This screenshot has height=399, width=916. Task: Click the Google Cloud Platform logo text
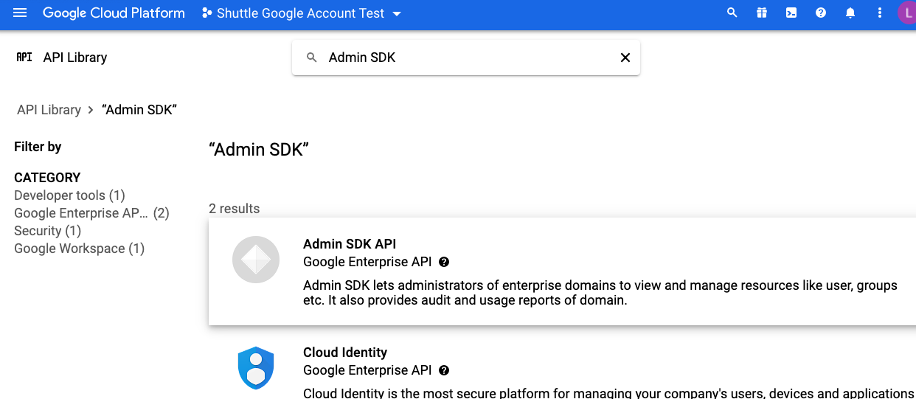pos(114,13)
